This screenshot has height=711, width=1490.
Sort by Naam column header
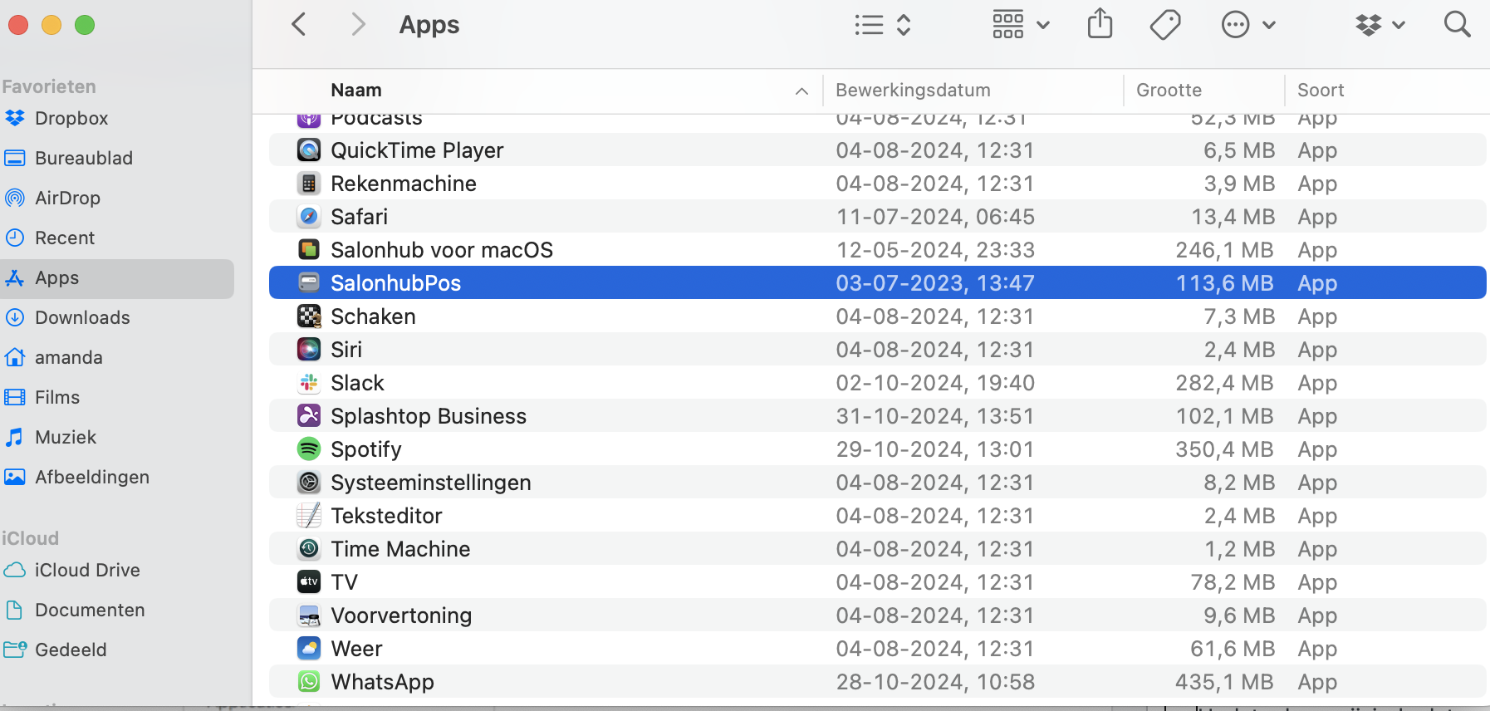point(356,90)
